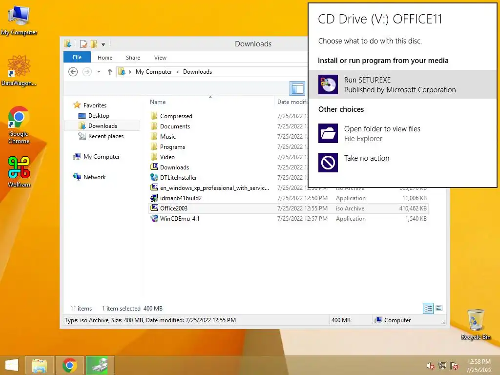
Task: Open Customize Quick Access Toolbar dropdown
Action: tap(104, 44)
